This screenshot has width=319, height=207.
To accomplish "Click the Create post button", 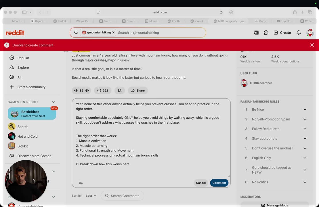I will 282,32.
